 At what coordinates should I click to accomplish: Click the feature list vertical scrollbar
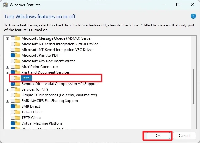pos(193,87)
